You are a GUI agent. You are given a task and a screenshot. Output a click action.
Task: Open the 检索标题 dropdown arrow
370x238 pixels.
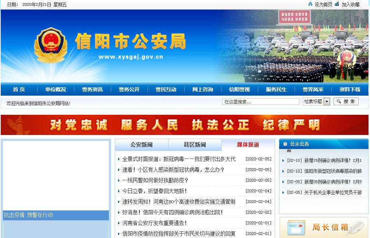click(327, 102)
